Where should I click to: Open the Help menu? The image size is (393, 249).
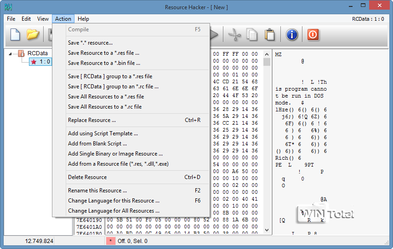(x=83, y=19)
